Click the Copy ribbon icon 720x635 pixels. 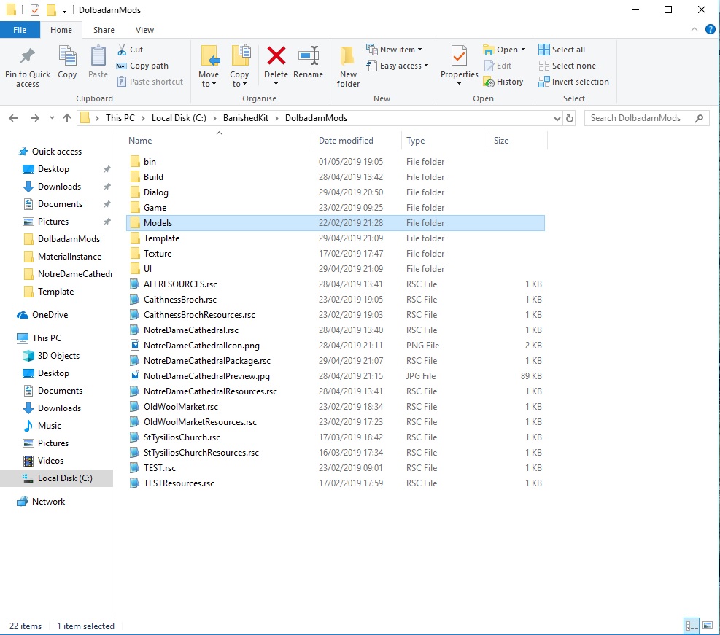click(67, 56)
